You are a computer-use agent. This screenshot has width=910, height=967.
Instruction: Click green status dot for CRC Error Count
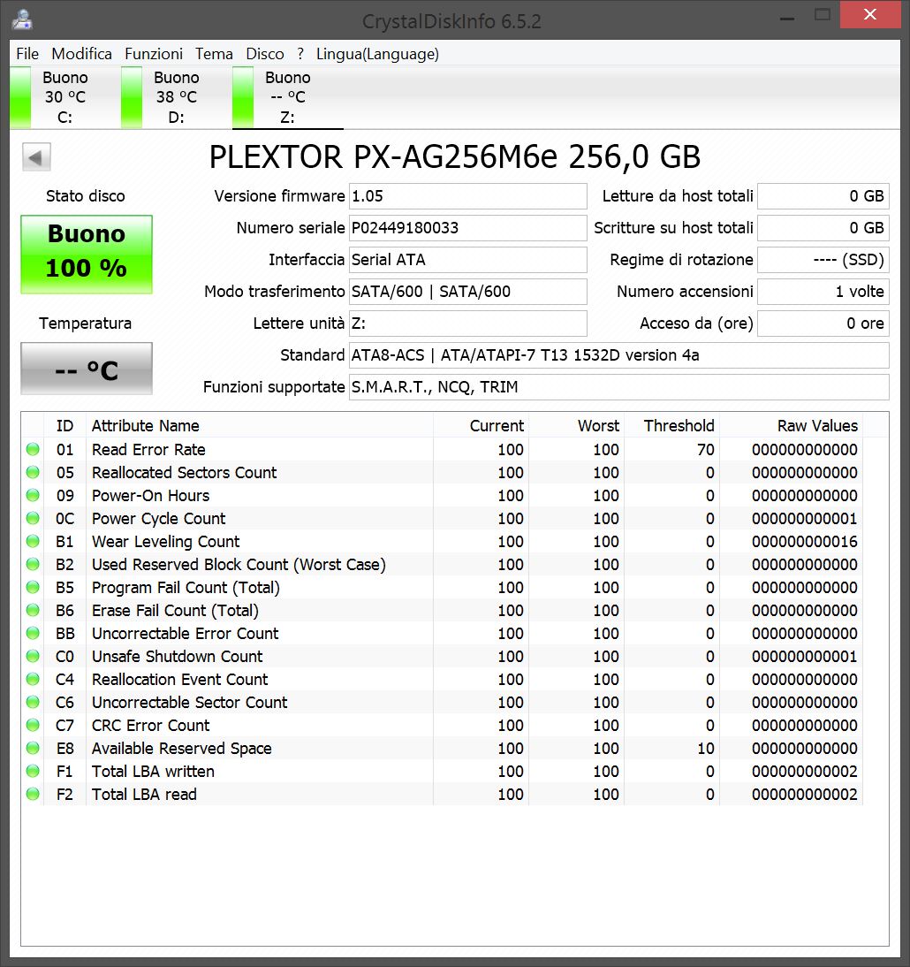pos(33,725)
